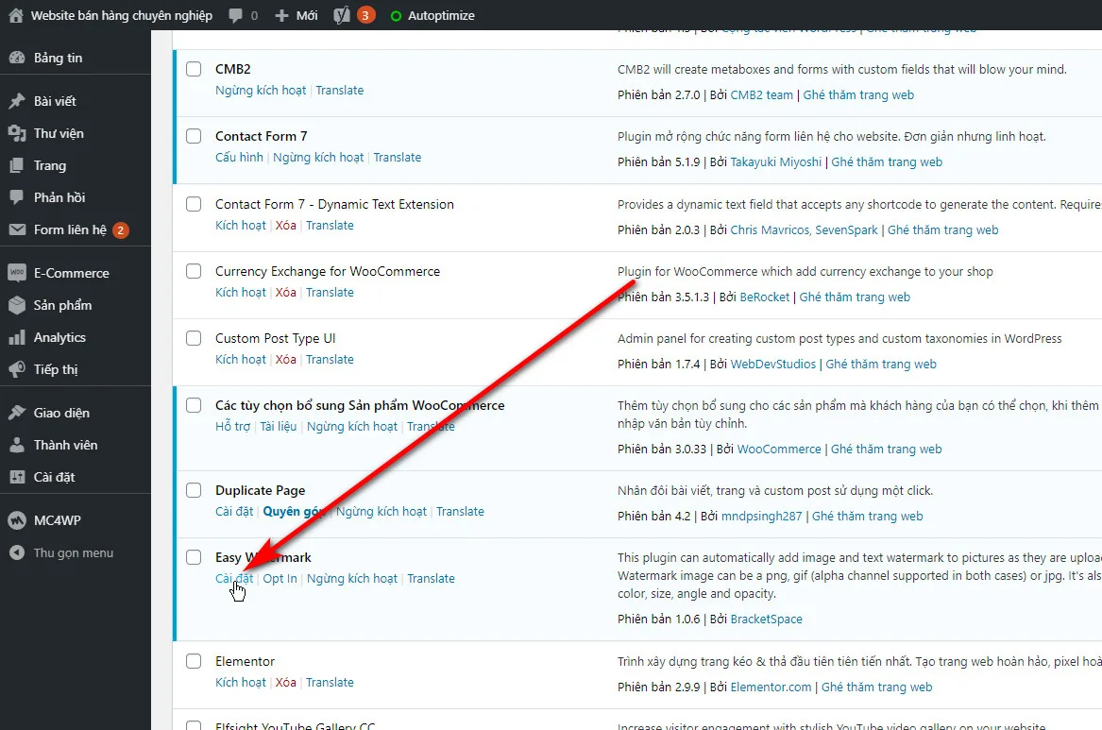The width and height of the screenshot is (1102, 730).
Task: Click Ghé thăm trang web for Duplicate Page
Action: 867,516
